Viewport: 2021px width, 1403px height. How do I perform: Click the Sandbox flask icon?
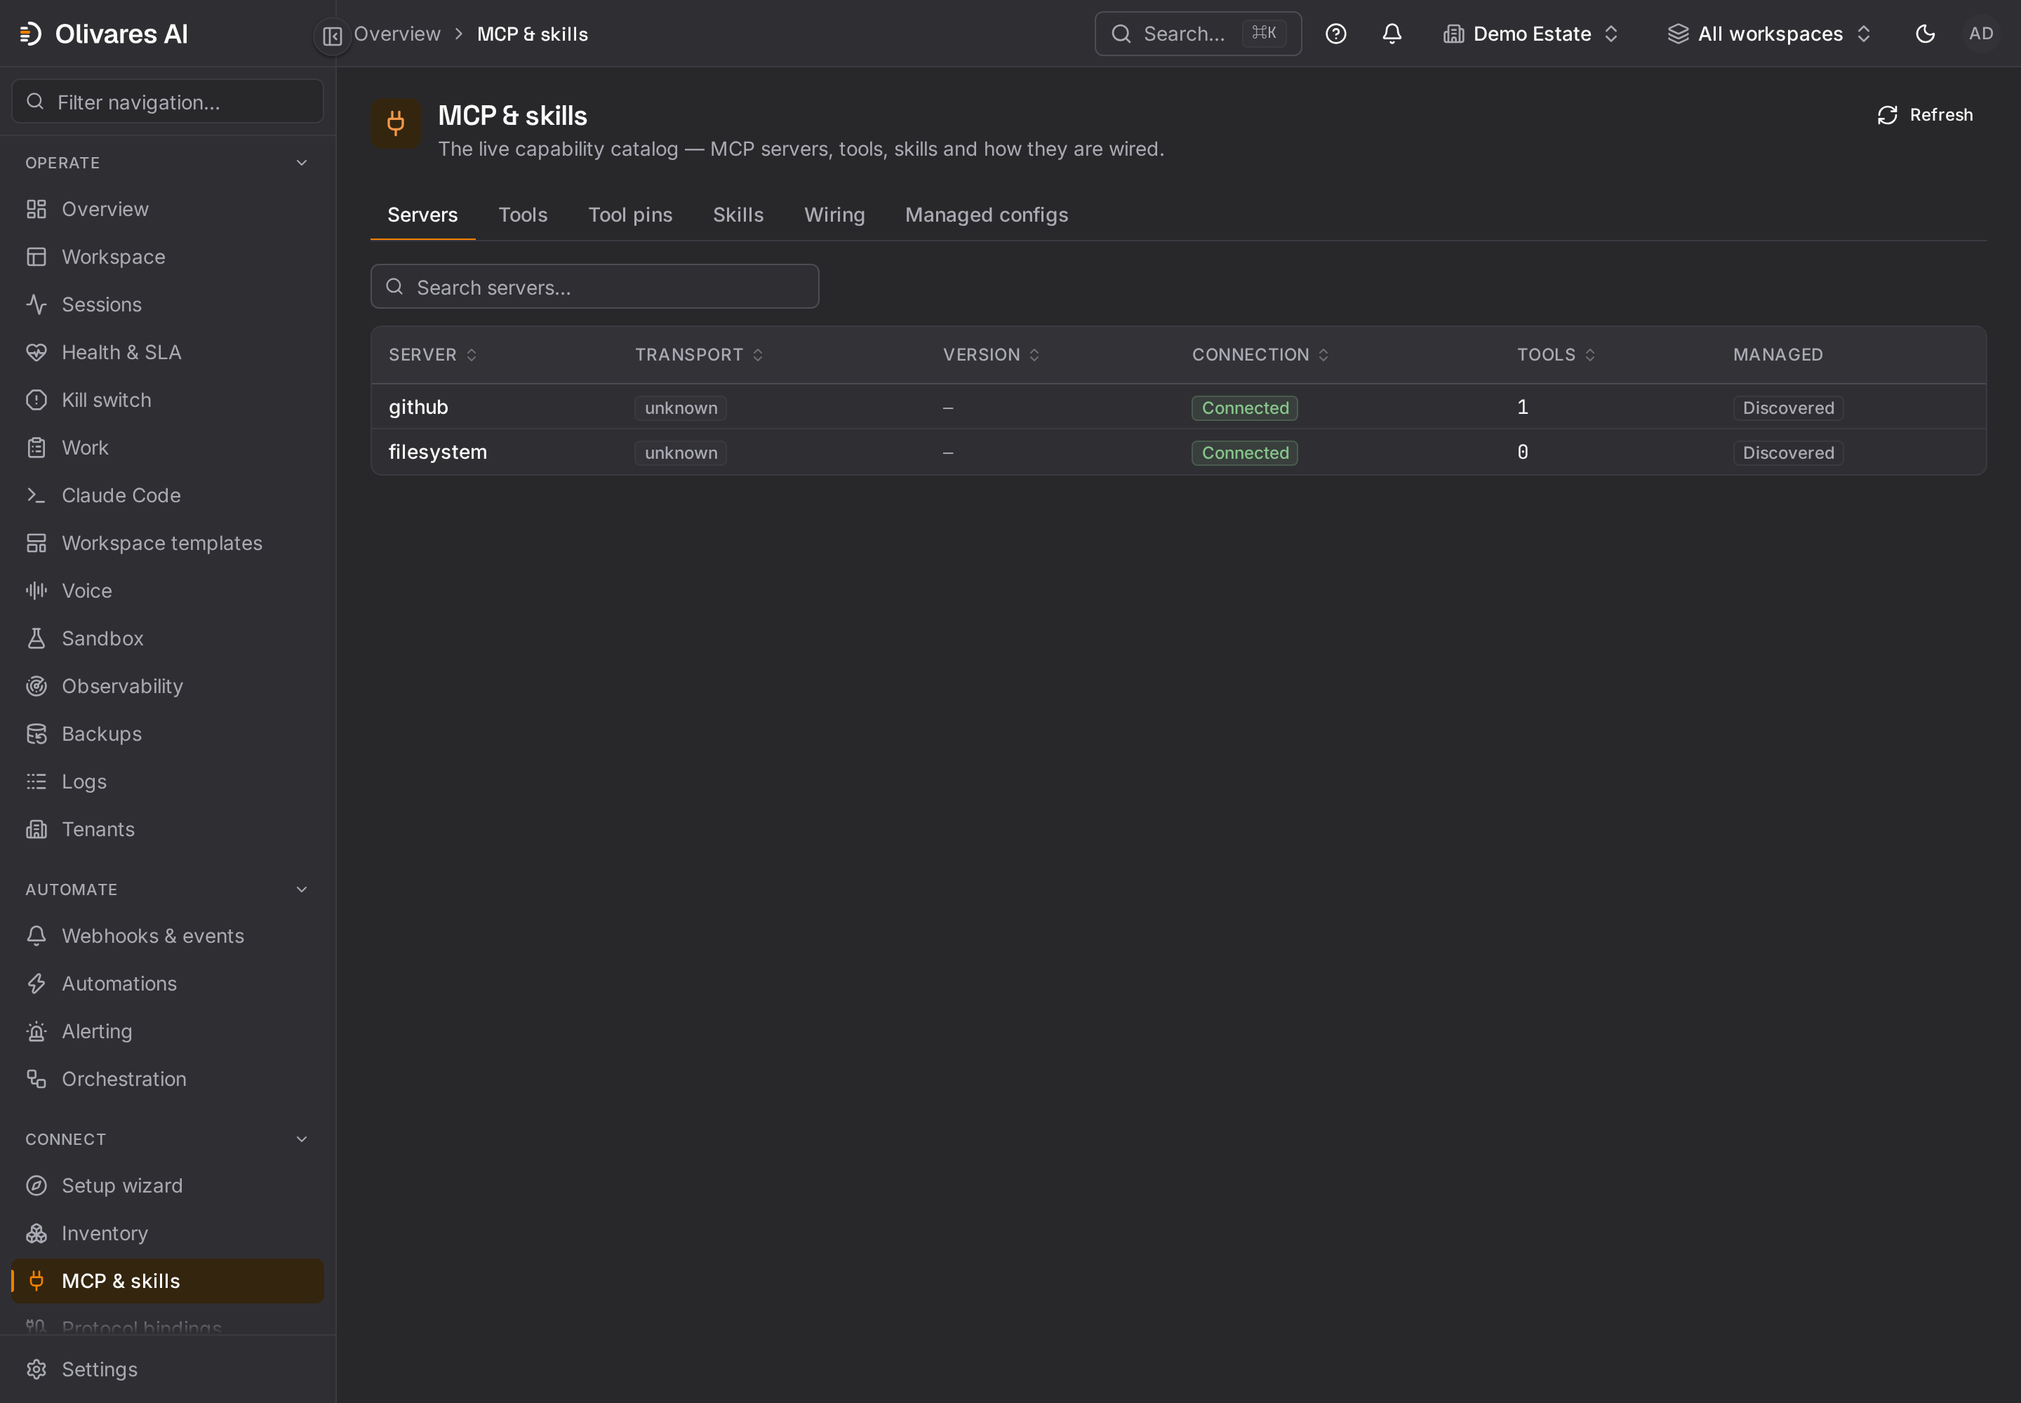[36, 638]
